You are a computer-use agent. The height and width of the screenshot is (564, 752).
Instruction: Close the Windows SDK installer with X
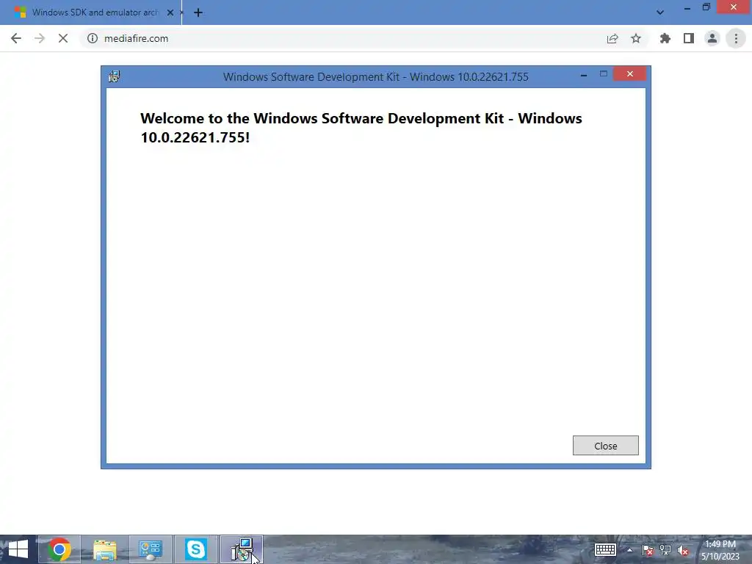click(629, 74)
